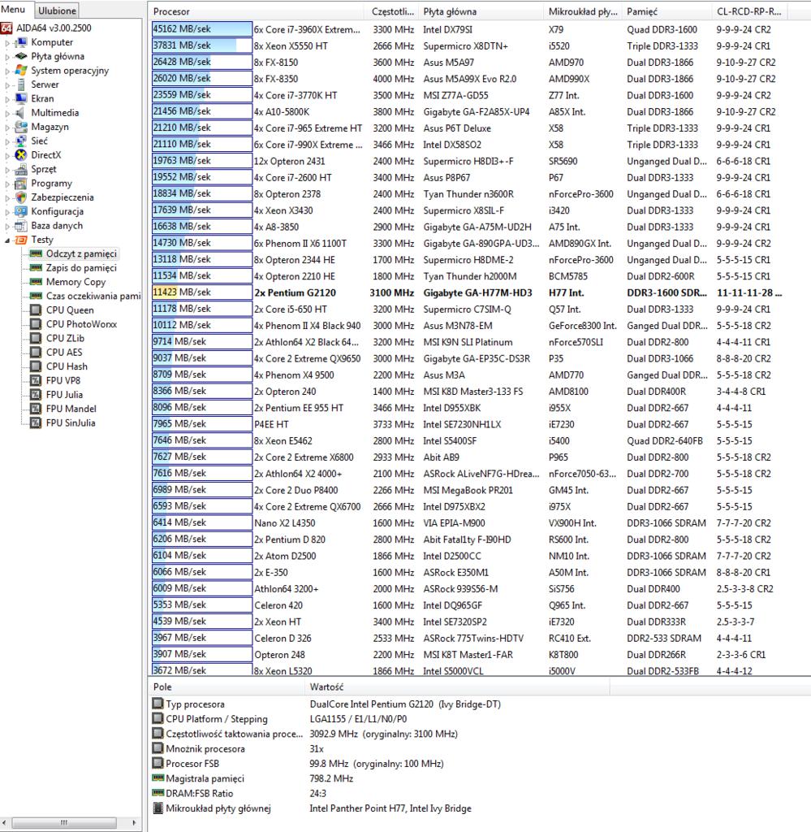Click the Memory Copy icon

pyautogui.click(x=36, y=282)
